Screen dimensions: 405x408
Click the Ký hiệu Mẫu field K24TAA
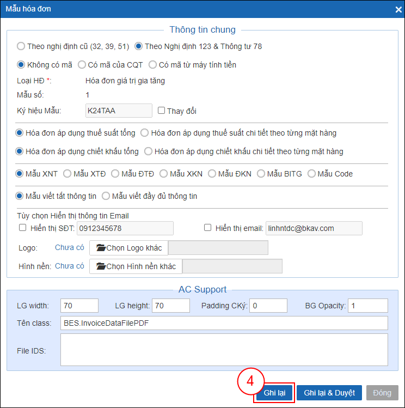pos(119,111)
